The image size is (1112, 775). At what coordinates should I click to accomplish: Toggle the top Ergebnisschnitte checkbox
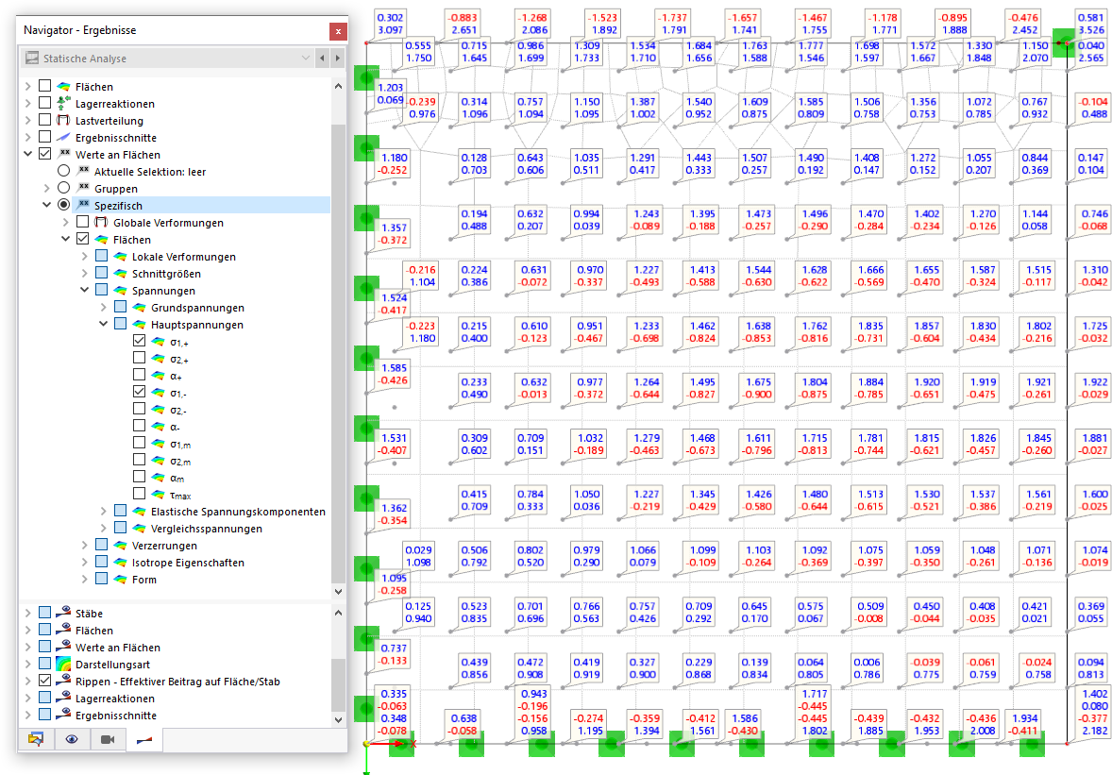pos(44,137)
